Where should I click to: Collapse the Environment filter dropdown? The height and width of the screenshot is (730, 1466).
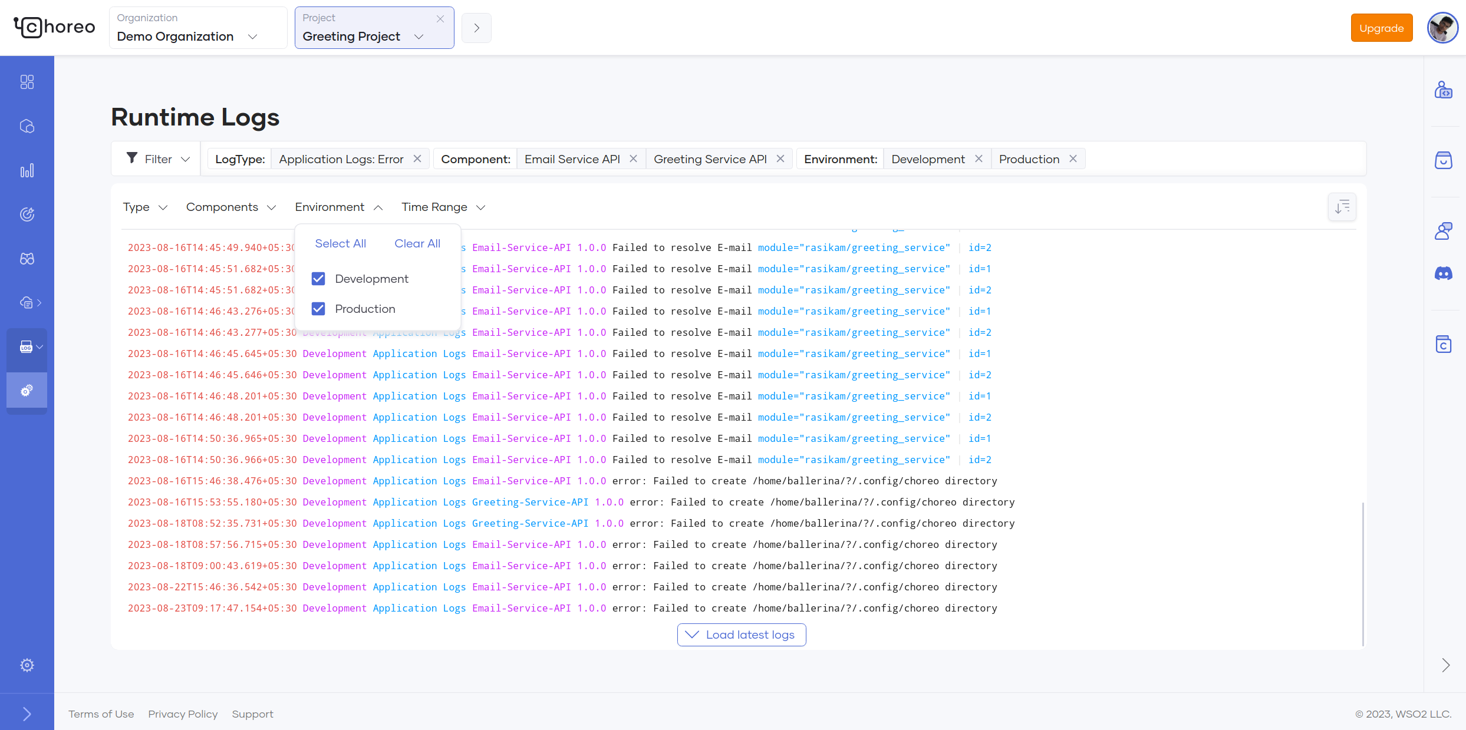339,207
